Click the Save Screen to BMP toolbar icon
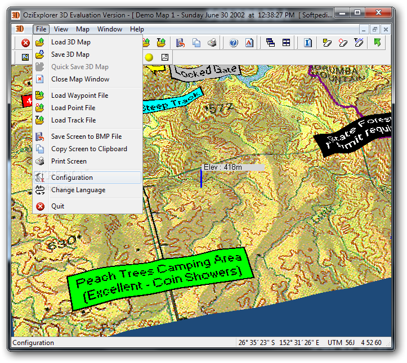This screenshot has height=363, width=407. point(180,43)
